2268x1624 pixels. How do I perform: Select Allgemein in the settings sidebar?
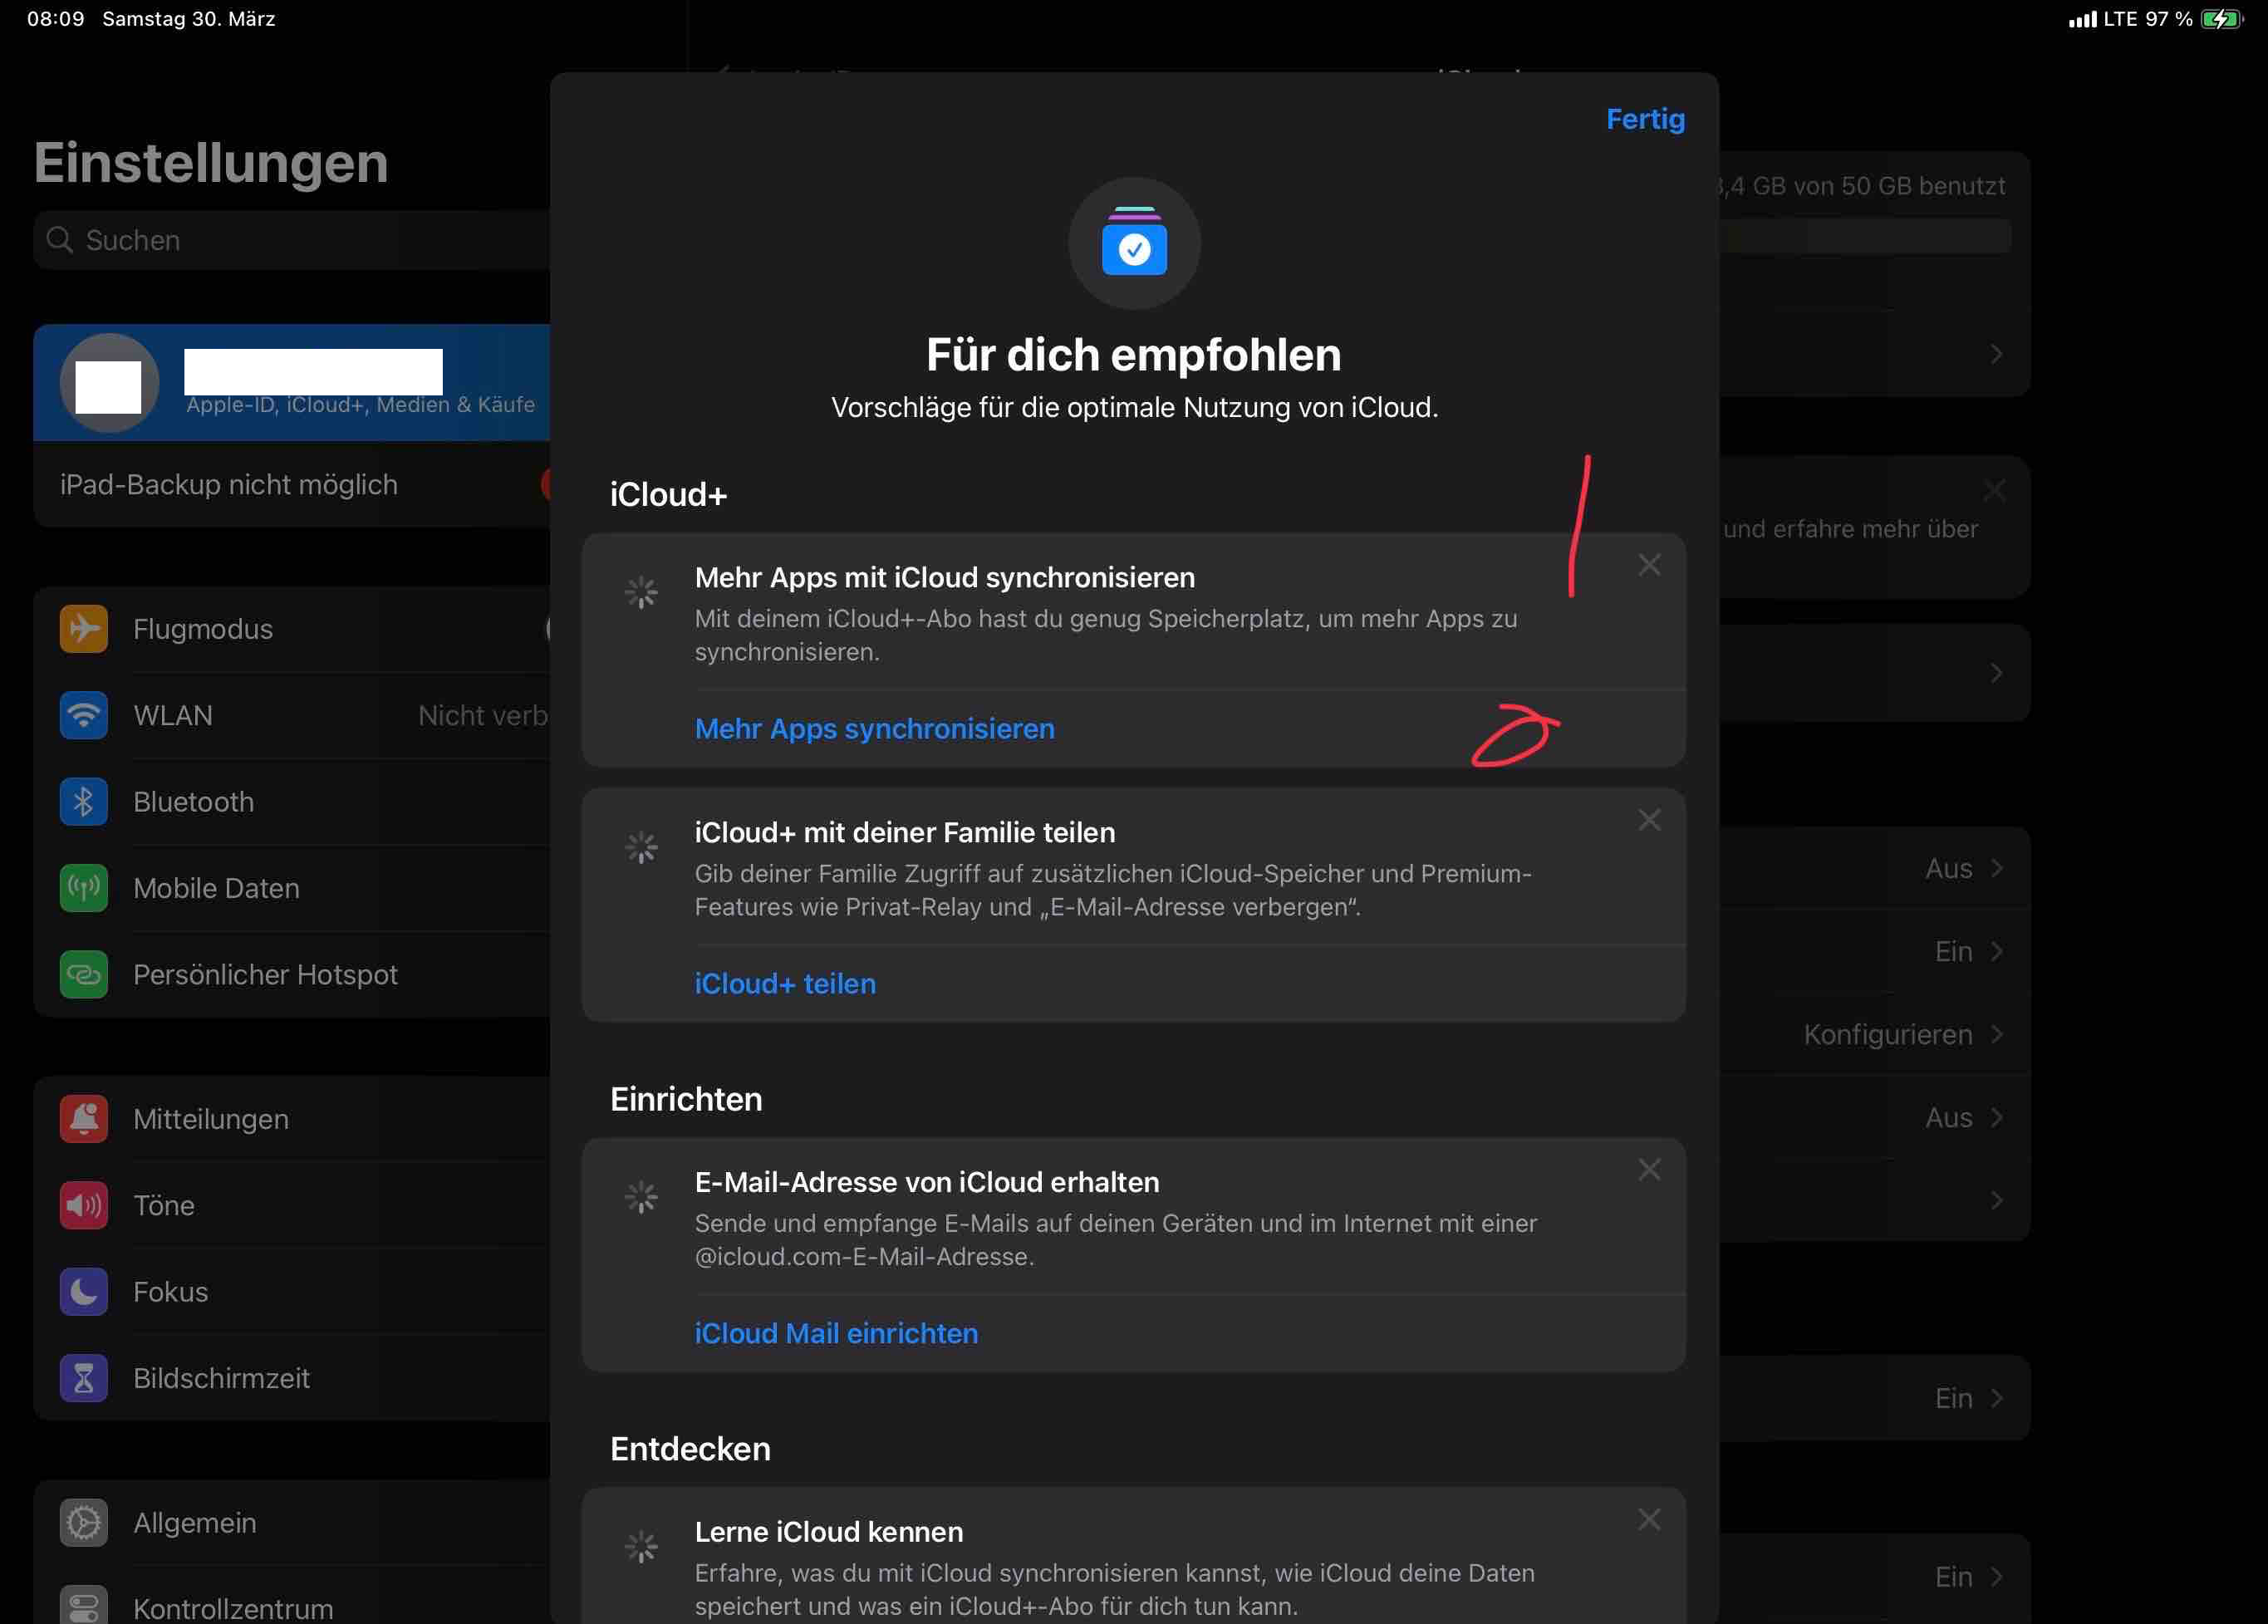tap(195, 1522)
